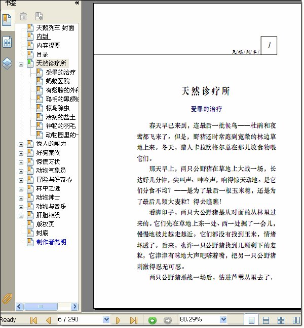This screenshot has width=304, height=328.
Task: Click bookmarks horizontal scrollbar thumb
Action: [41, 307]
